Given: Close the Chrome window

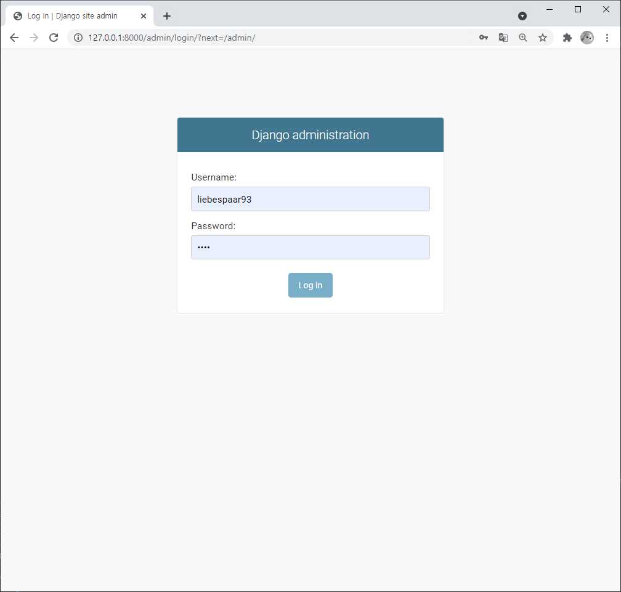Looking at the screenshot, I should pyautogui.click(x=606, y=9).
